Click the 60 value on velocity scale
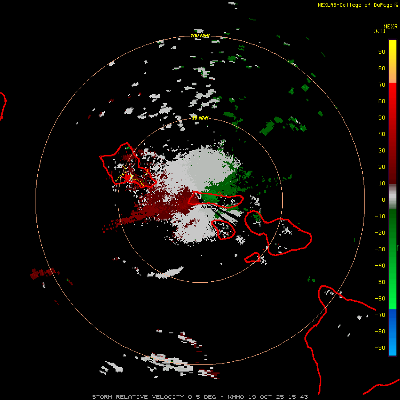The width and height of the screenshot is (400, 400). pos(382,101)
